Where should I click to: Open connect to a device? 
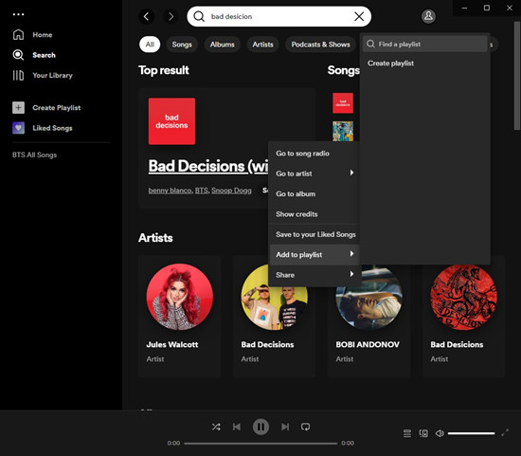coord(423,433)
